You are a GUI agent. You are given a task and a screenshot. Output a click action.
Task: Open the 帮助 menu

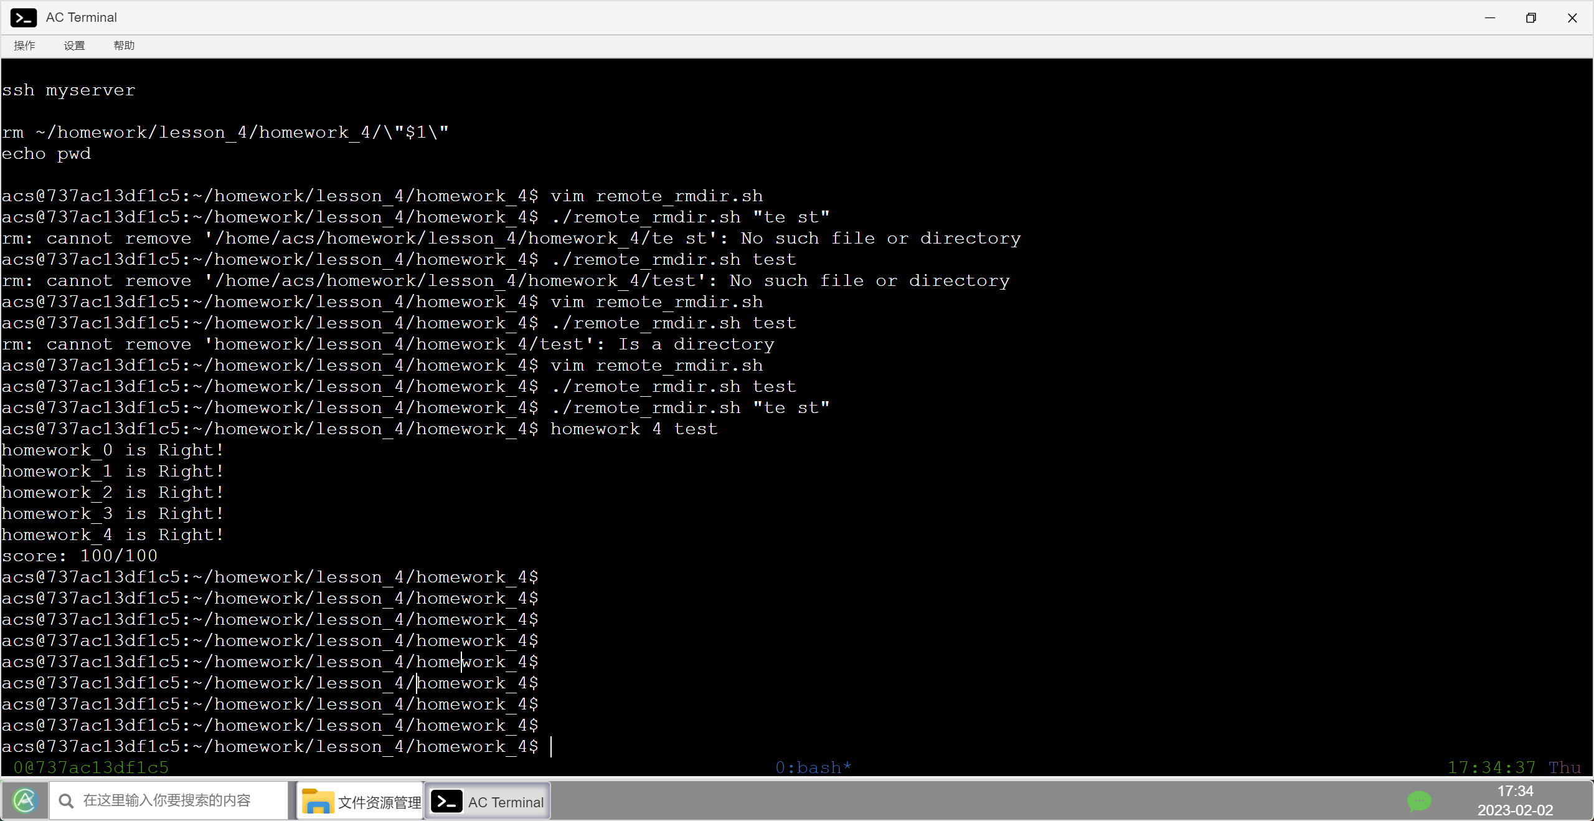[x=124, y=45]
